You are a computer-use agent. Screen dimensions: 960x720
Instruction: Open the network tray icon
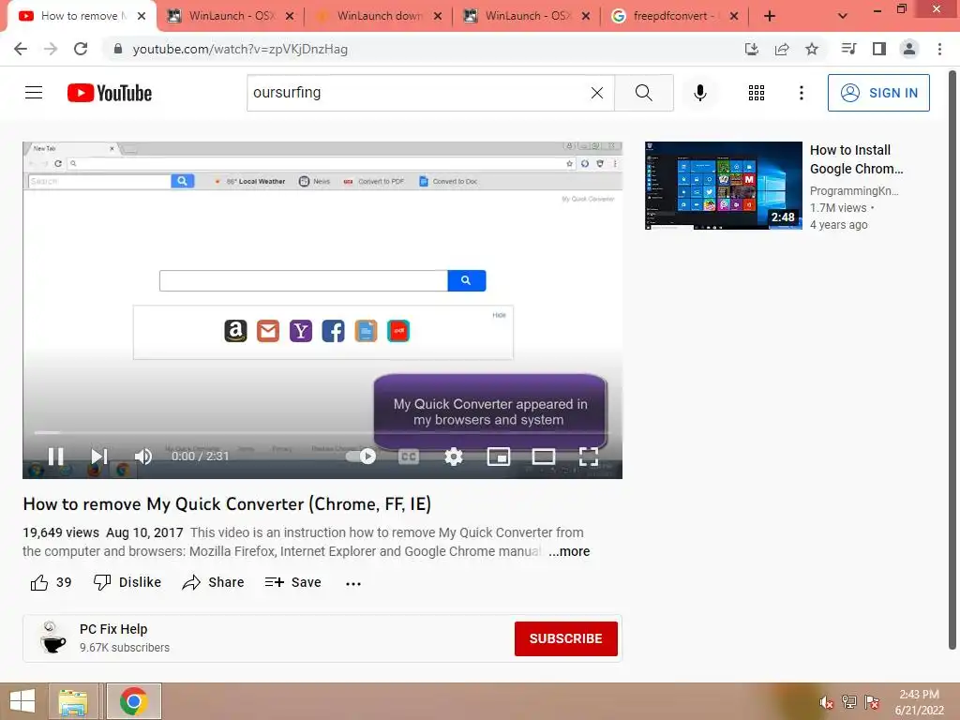849,702
